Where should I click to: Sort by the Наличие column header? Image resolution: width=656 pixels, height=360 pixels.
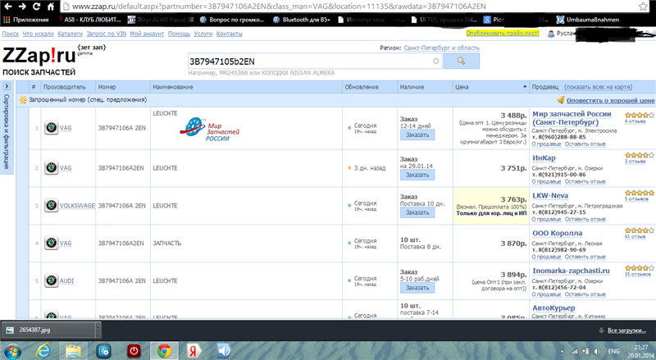412,87
